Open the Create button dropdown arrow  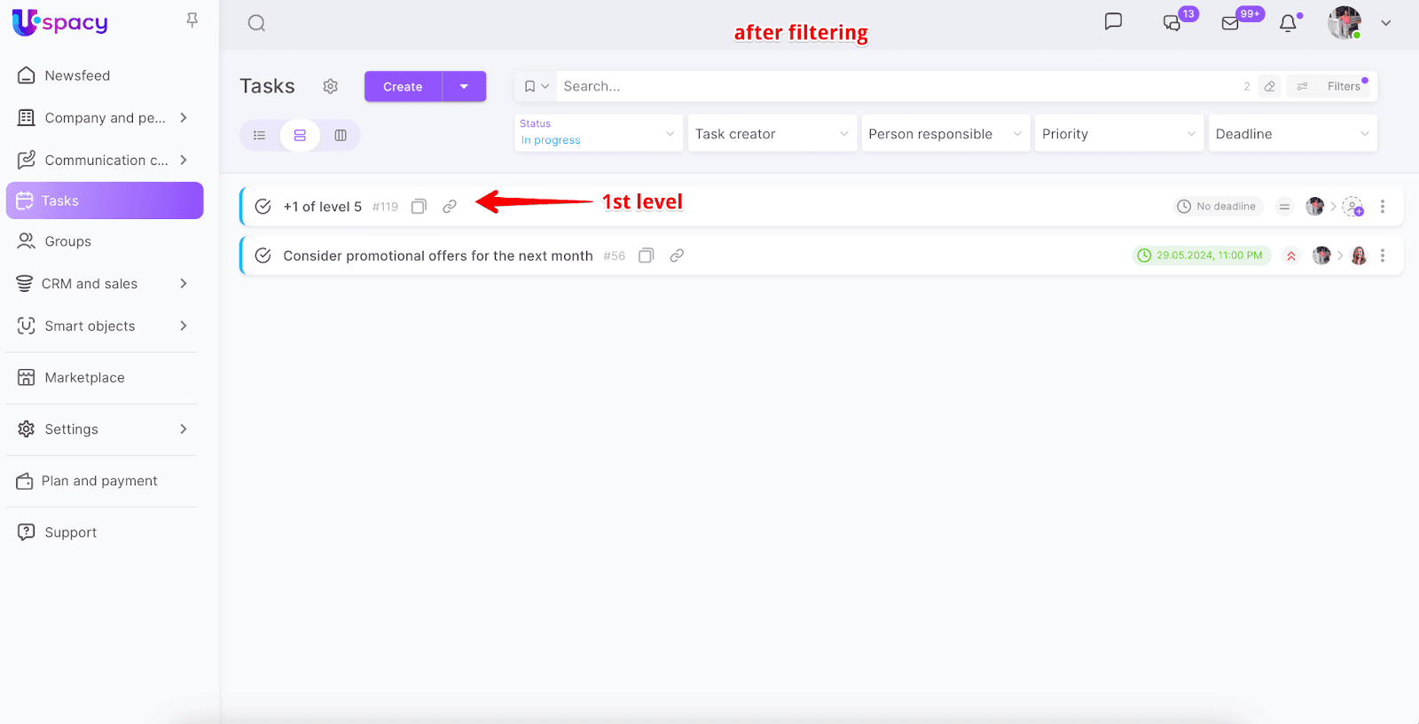(464, 86)
